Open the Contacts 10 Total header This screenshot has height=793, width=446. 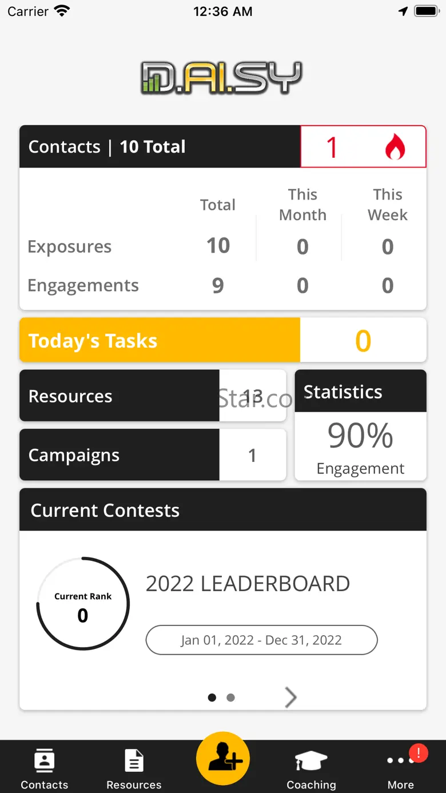coord(160,147)
